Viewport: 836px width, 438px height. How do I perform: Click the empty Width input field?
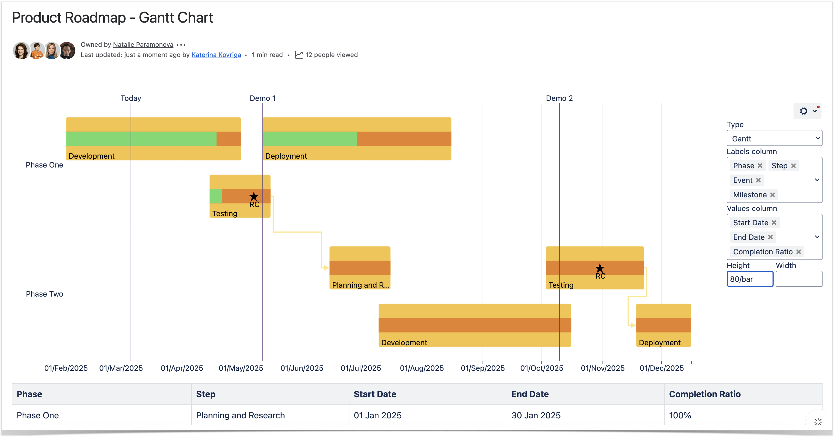coord(799,279)
